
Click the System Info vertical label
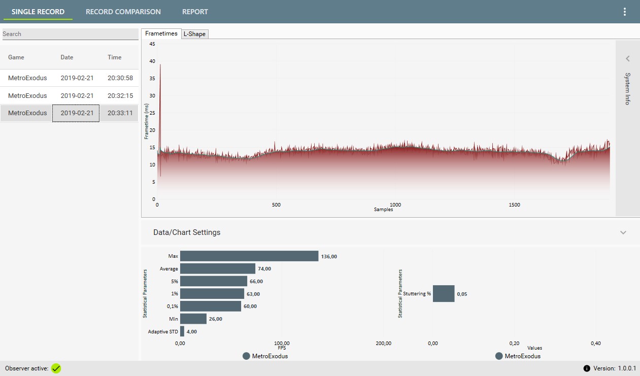click(x=627, y=89)
